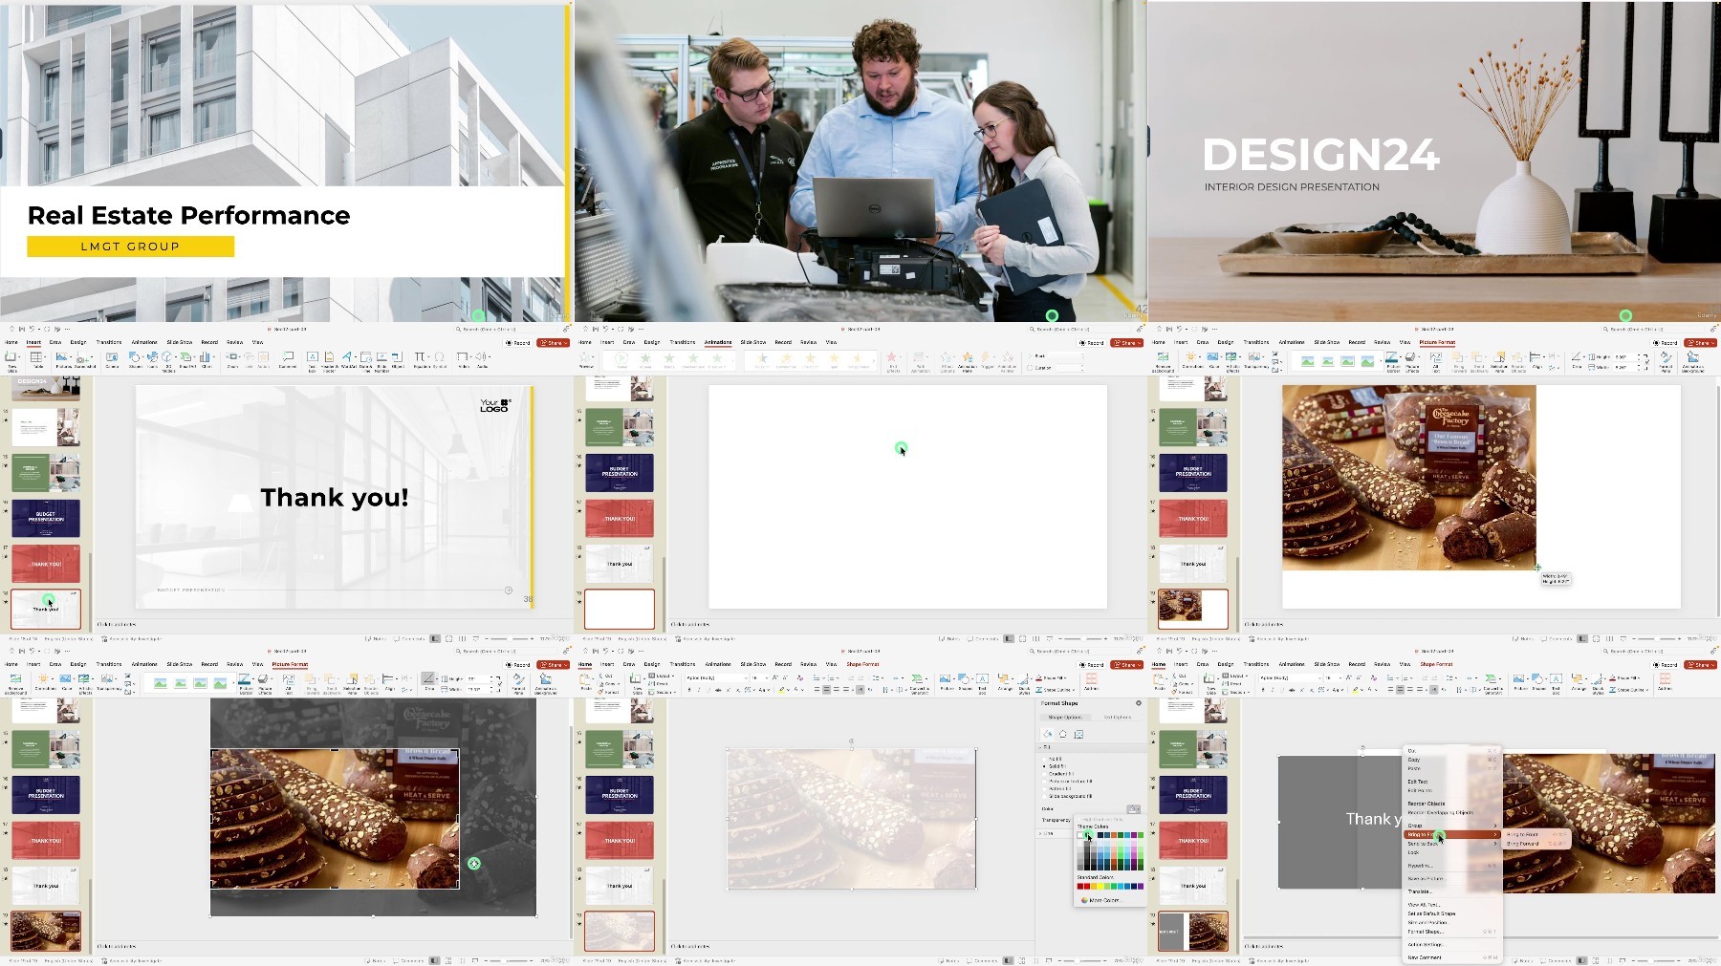Click Slide Sorter icon in Thank you window status bar
The image size is (1721, 966).
pos(448,638)
